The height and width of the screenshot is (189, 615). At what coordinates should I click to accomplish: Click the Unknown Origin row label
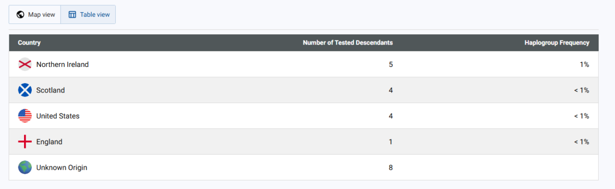pyautogui.click(x=61, y=168)
